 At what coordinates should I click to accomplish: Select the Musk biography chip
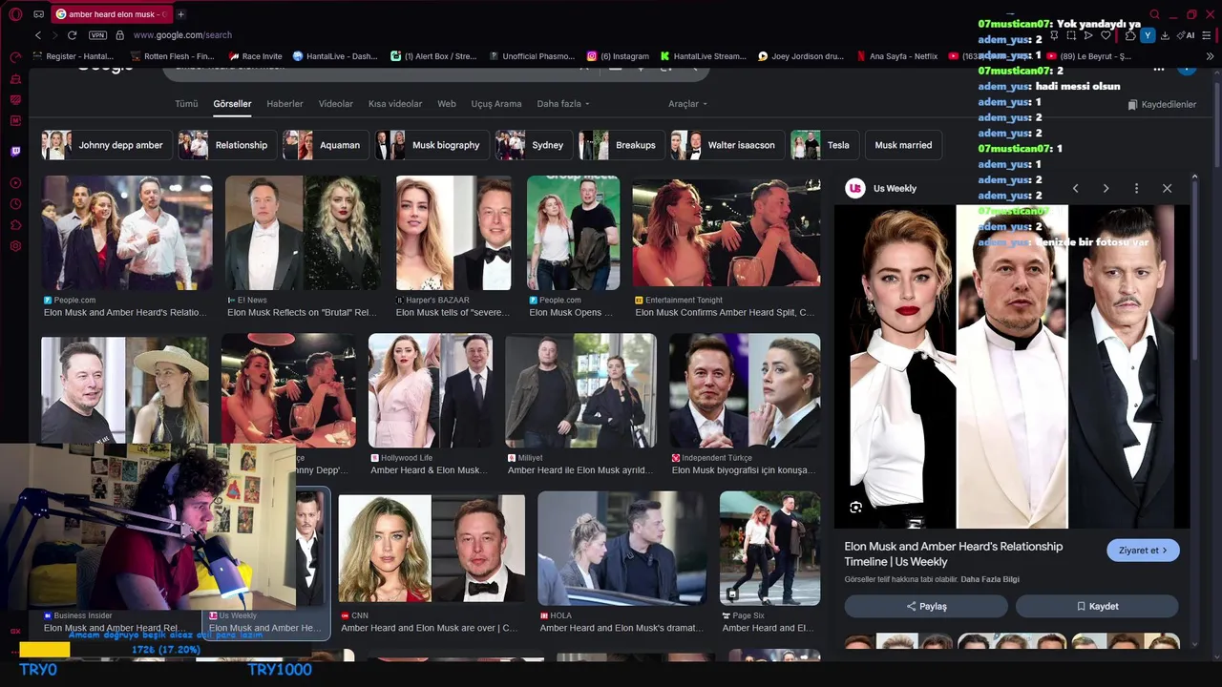432,145
